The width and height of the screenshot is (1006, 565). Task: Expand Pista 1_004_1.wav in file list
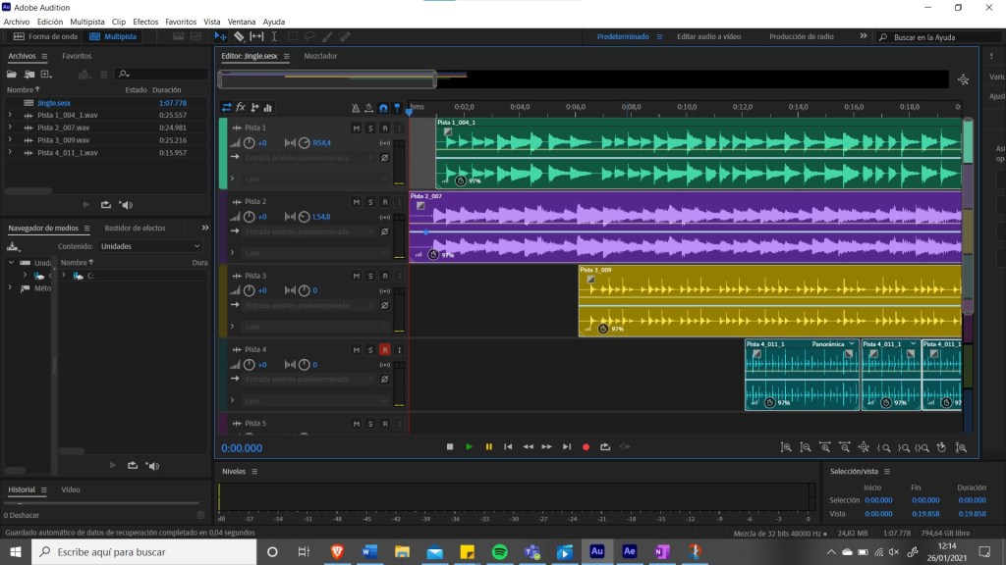10,116
